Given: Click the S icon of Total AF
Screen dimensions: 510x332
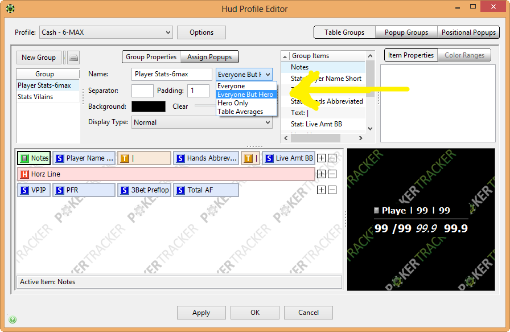Looking at the screenshot, I should tap(180, 190).
